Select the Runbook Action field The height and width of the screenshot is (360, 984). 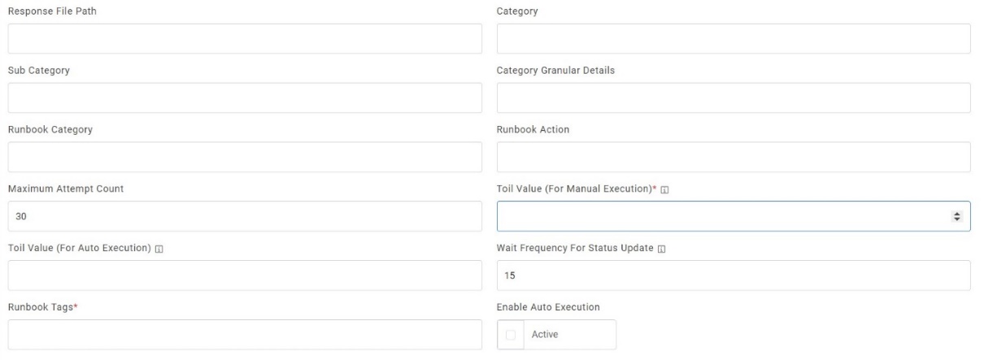coord(734,158)
